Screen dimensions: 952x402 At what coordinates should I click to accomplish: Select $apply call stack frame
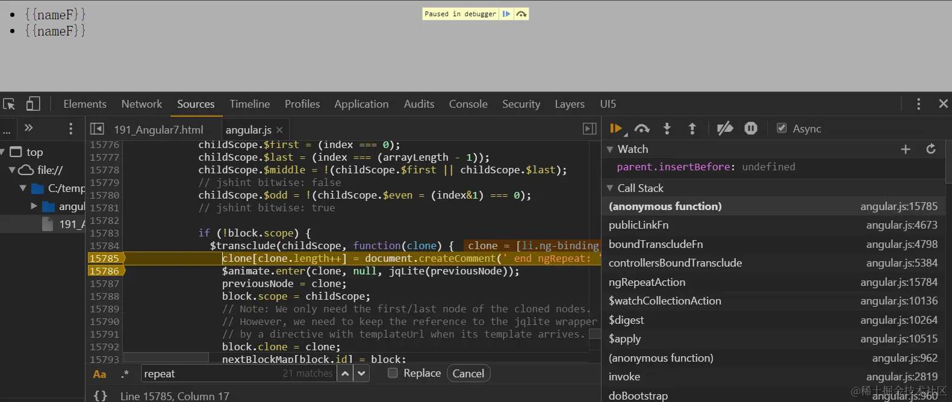(773, 339)
